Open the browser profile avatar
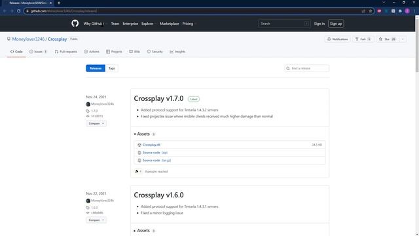 coord(407,11)
